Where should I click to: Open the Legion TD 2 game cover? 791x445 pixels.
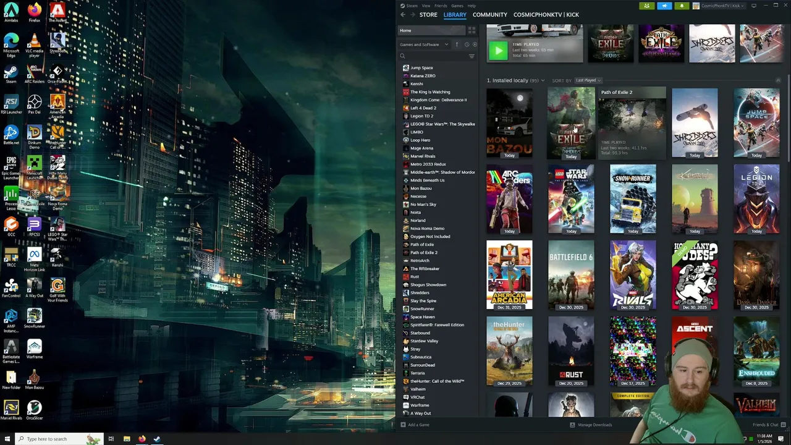(x=756, y=199)
